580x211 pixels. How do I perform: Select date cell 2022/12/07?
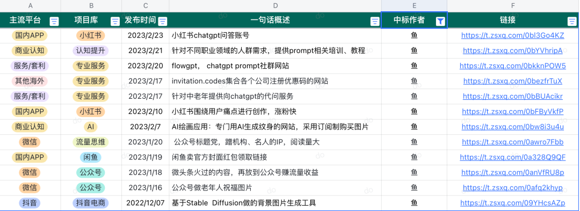pos(146,203)
